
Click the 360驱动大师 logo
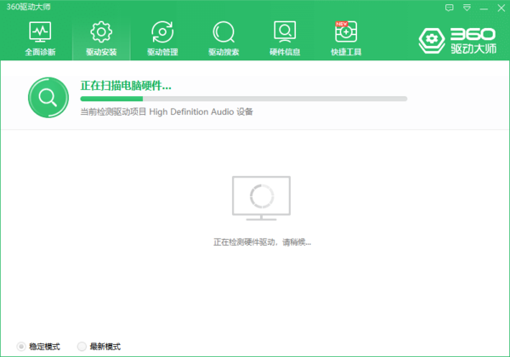coord(457,39)
